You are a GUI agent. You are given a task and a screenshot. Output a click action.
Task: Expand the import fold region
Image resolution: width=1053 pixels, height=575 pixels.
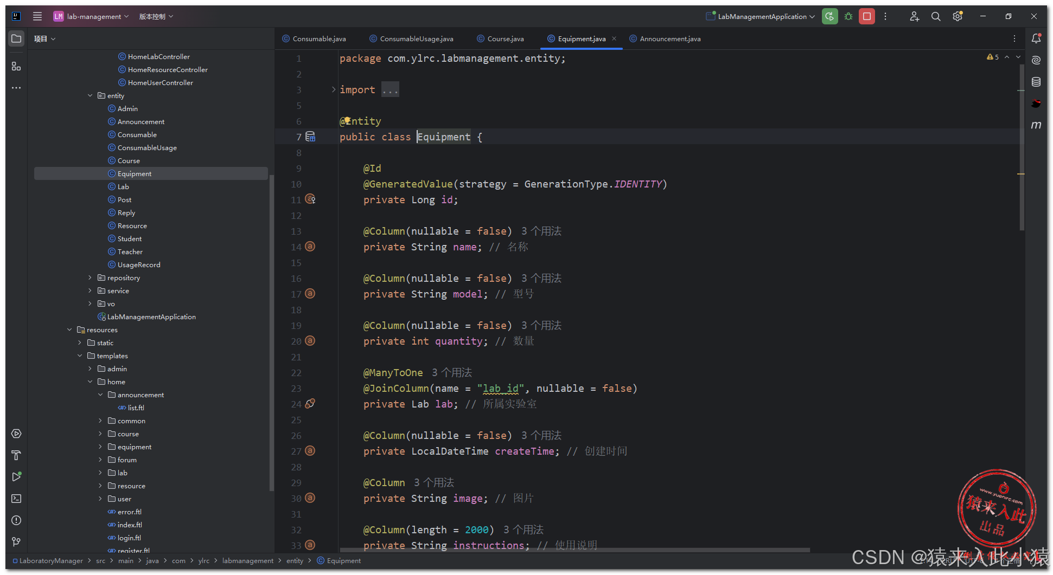334,89
